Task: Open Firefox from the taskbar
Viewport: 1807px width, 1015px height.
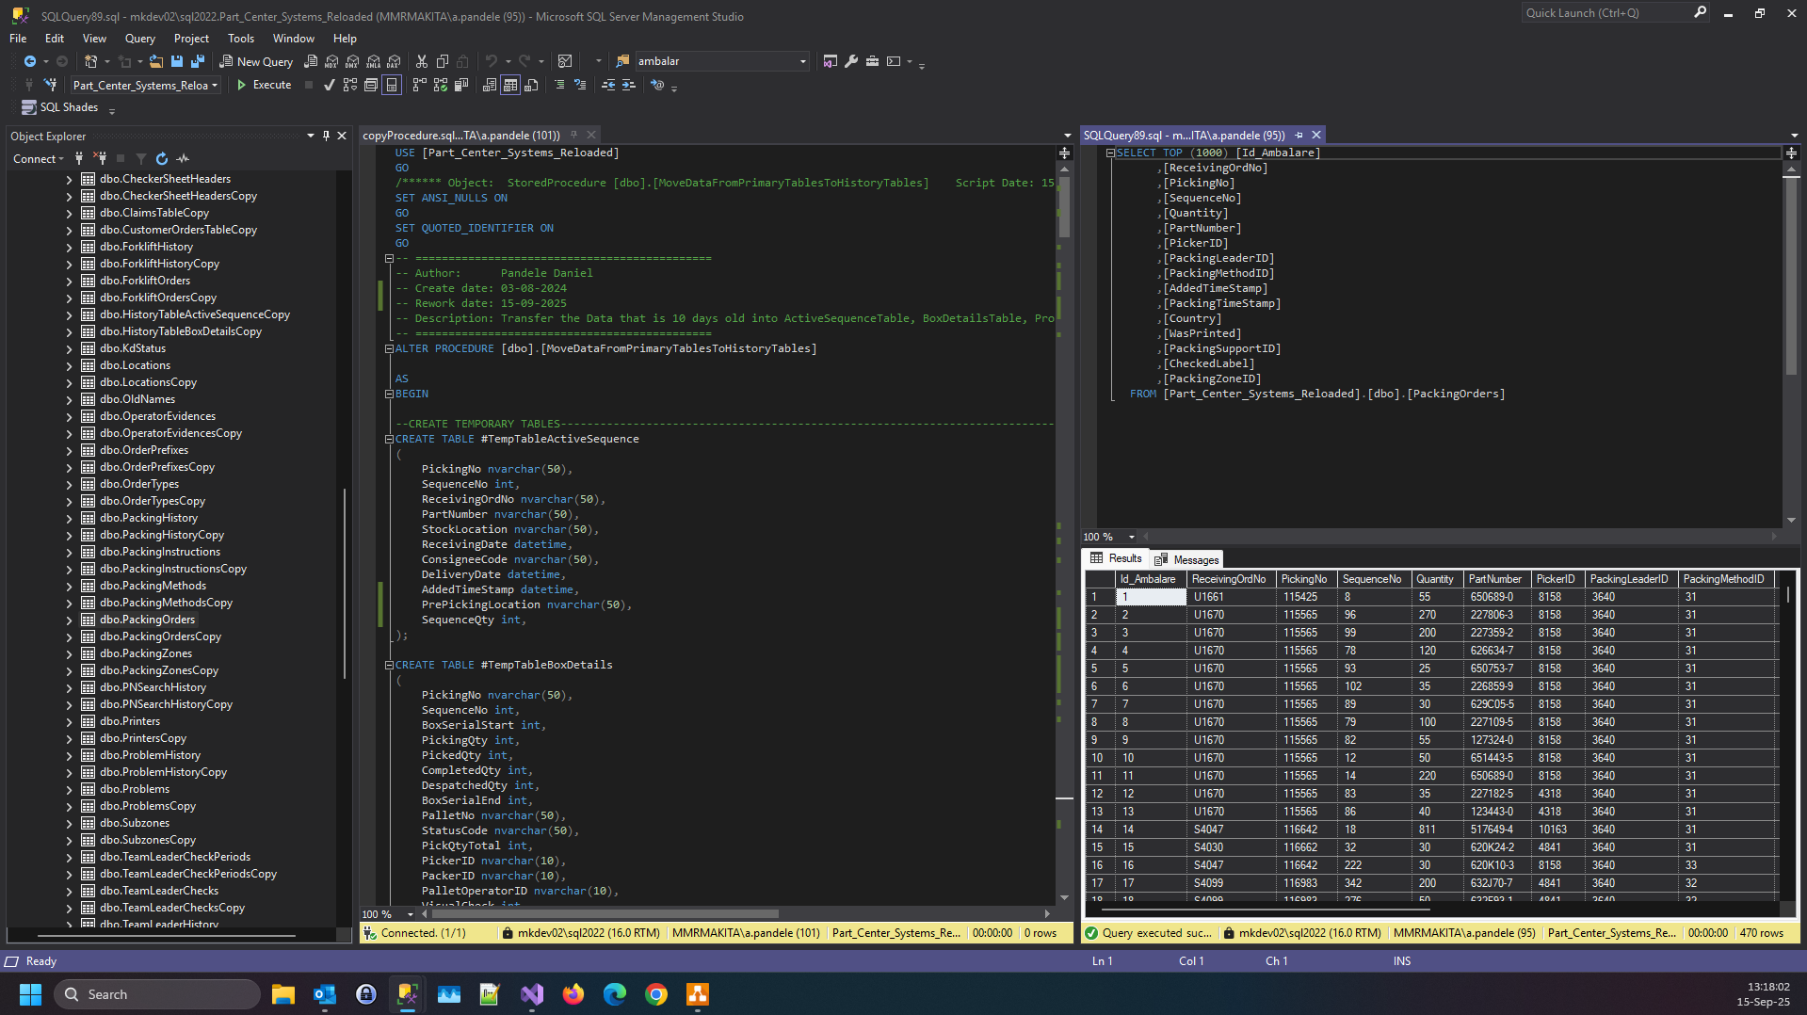Action: [573, 994]
